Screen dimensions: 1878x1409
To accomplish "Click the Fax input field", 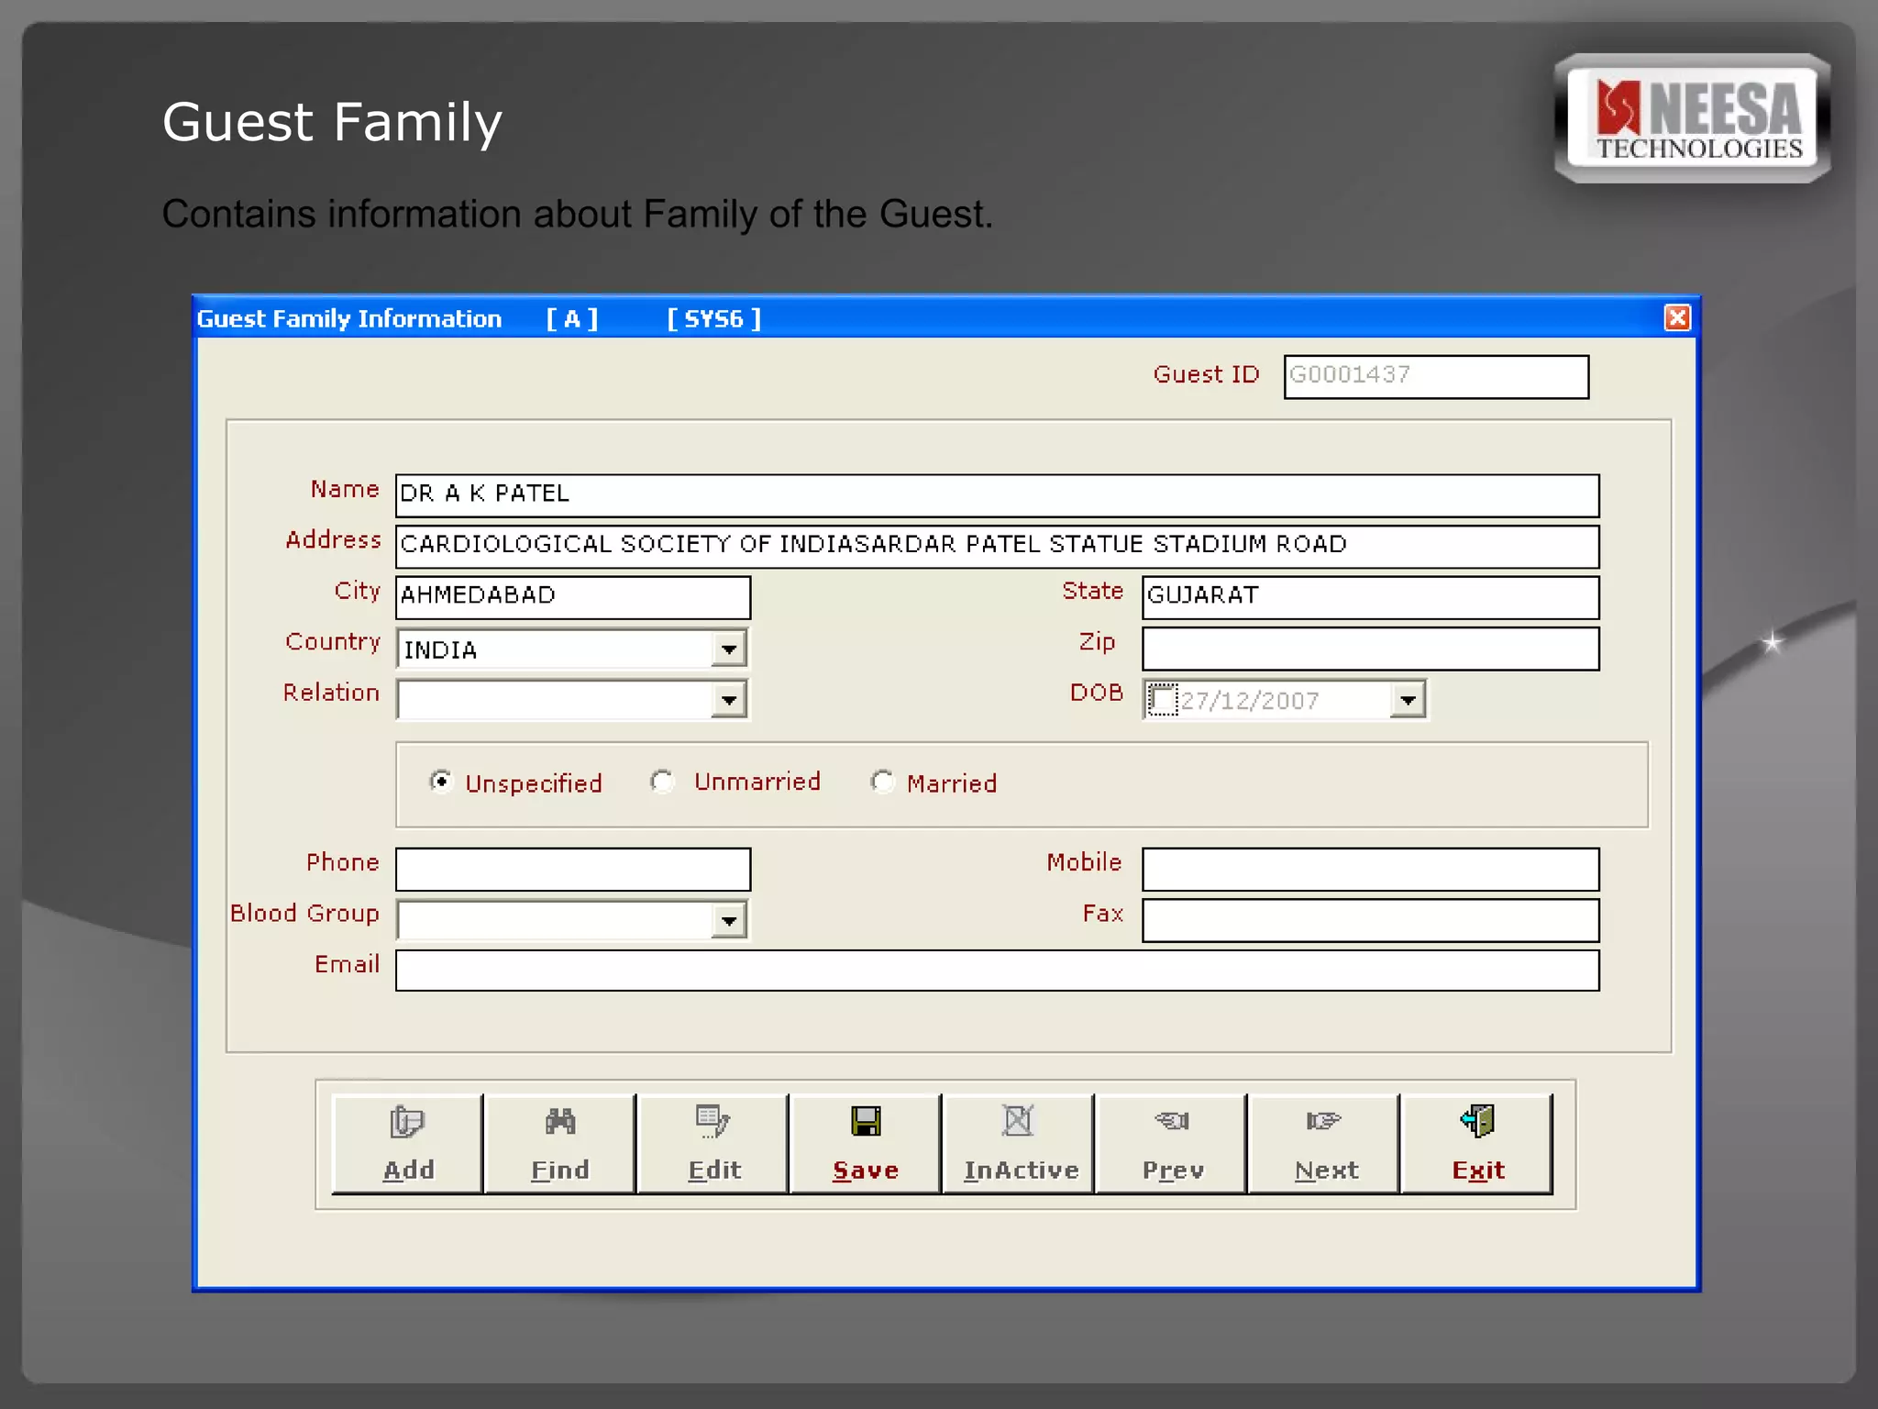I will point(1370,920).
